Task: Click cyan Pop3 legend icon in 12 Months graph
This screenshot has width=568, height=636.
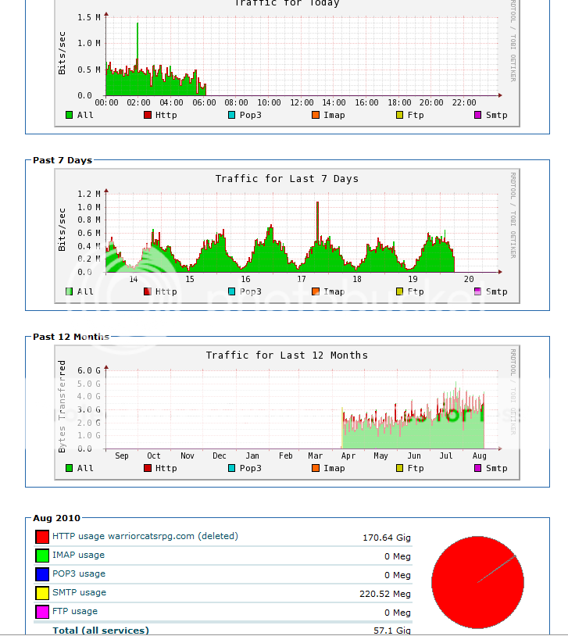Action: click(x=232, y=468)
